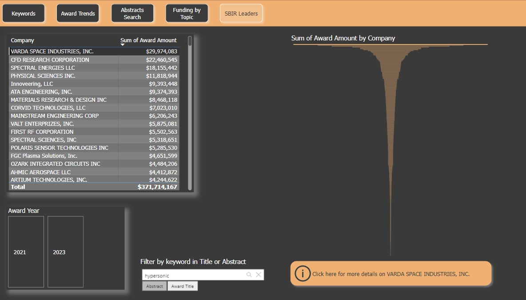This screenshot has width=526, height=300.
Task: Sort by Company column header
Action: (23, 40)
